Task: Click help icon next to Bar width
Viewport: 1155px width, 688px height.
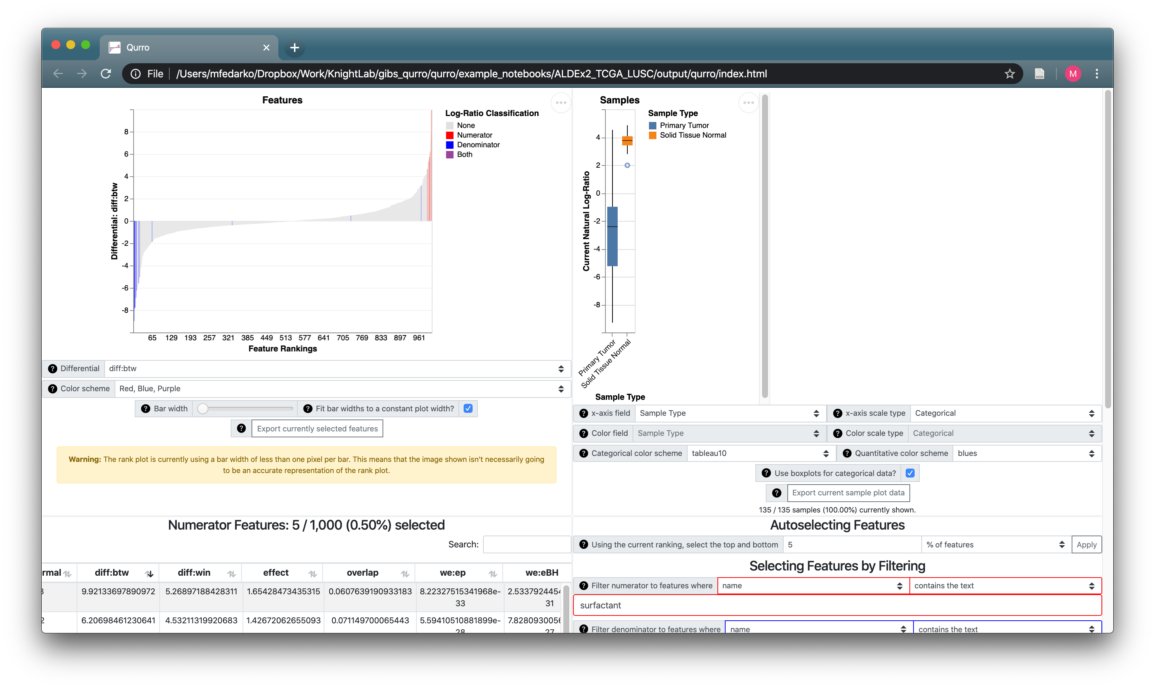Action: click(145, 408)
